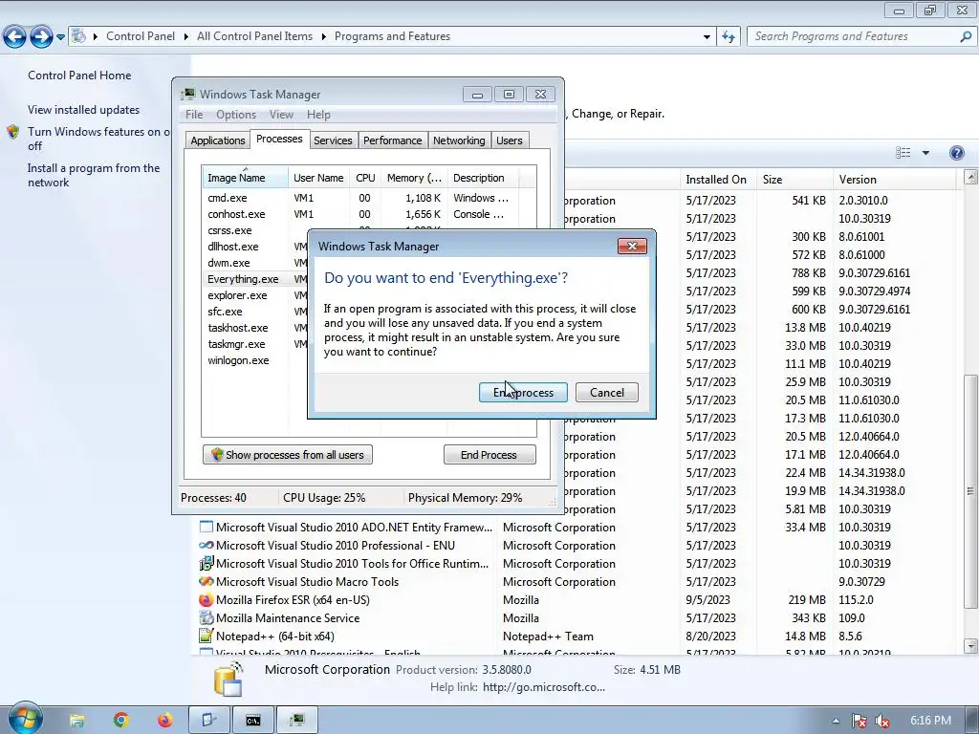Open Firefox from the taskbar

point(164,721)
